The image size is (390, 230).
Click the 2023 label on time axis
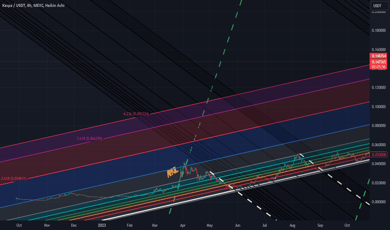pyautogui.click(x=102, y=225)
